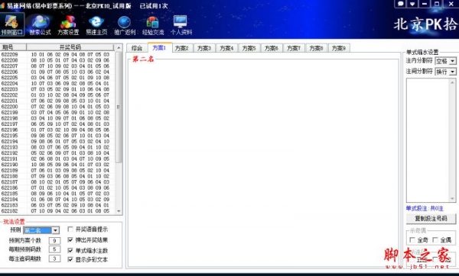This screenshot has height=276, width=459.
Task: Open the 易速主页 homepage icon
Action: coord(96,25)
